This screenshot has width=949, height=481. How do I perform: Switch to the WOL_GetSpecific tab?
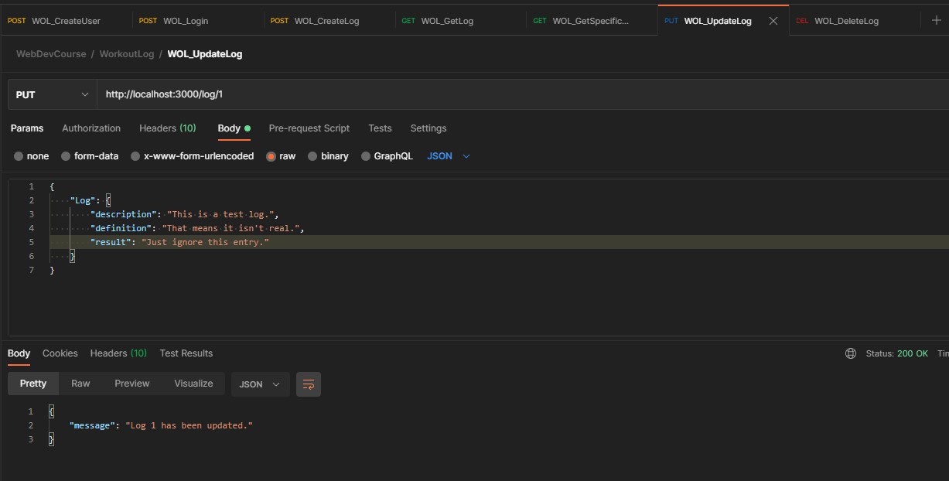[592, 21]
